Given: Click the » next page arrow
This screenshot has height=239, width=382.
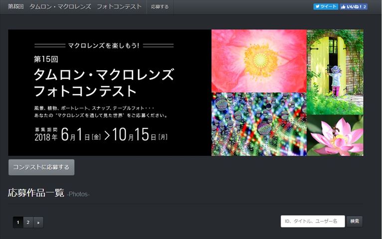Looking at the screenshot, I should 38,222.
